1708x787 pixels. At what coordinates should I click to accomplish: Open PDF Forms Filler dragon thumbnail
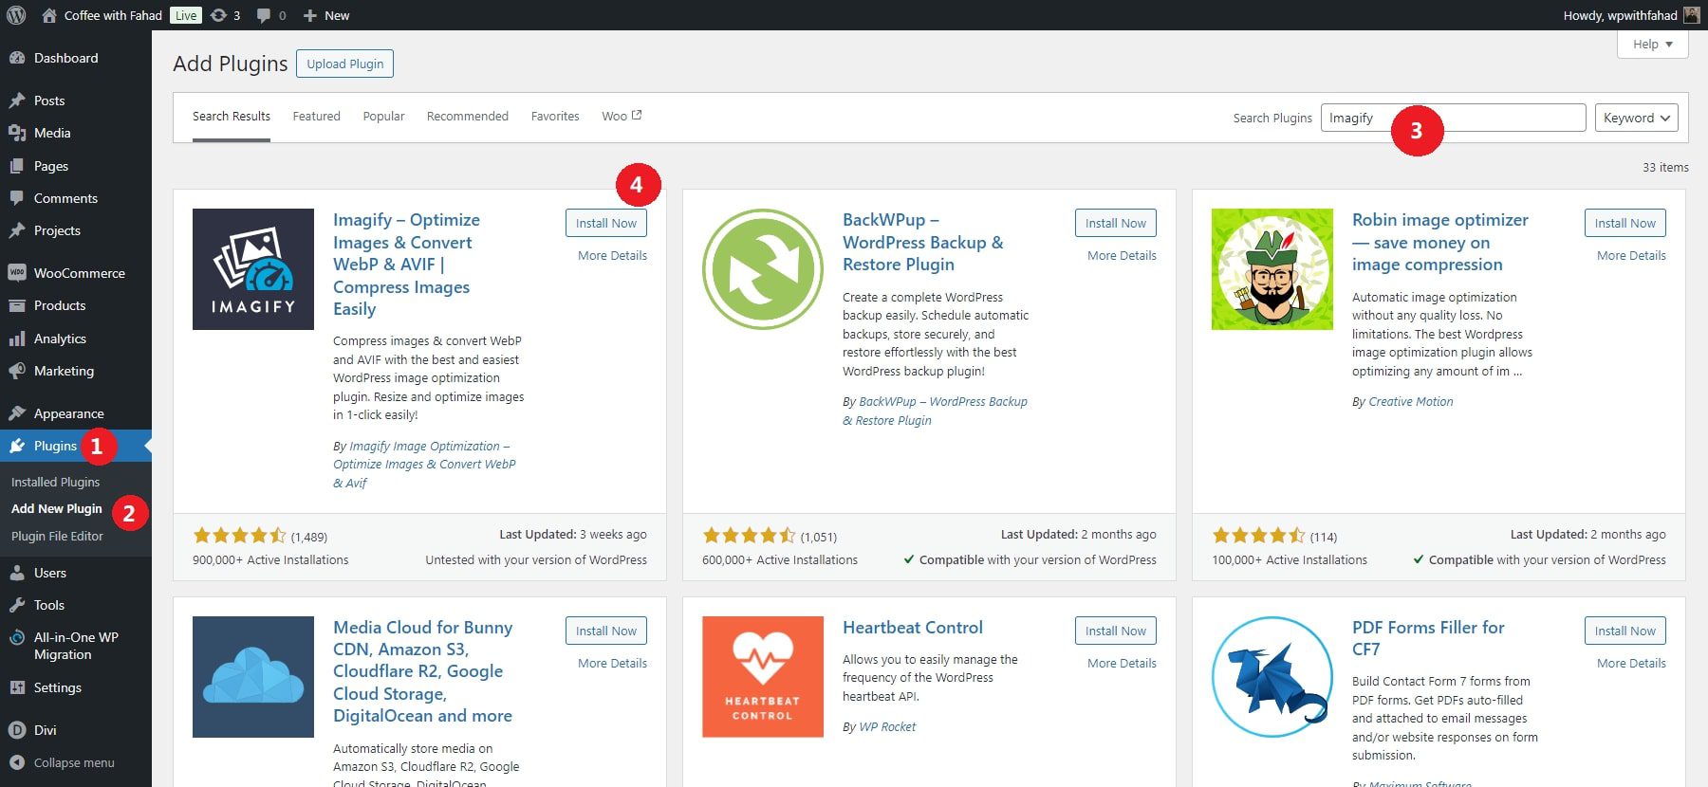click(x=1272, y=677)
